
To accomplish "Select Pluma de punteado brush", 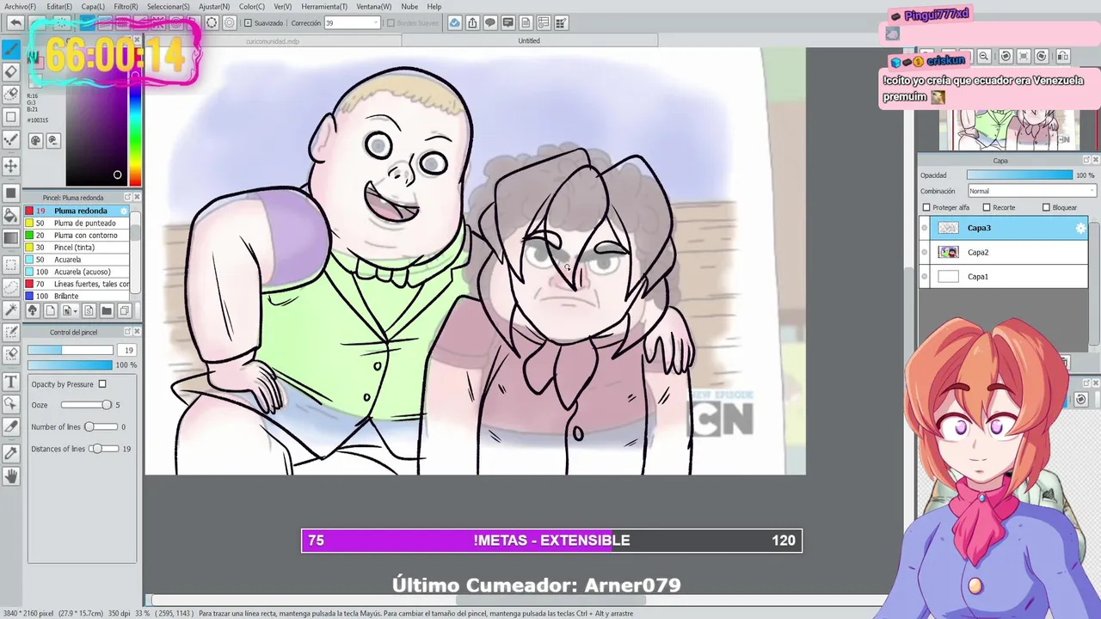I will click(x=77, y=223).
